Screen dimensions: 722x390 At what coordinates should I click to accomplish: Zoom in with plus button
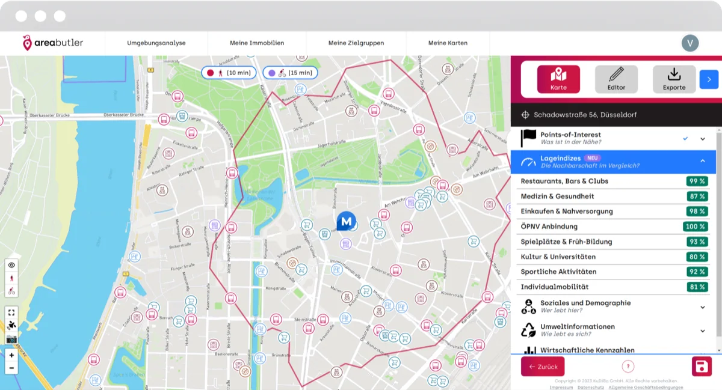tap(11, 356)
